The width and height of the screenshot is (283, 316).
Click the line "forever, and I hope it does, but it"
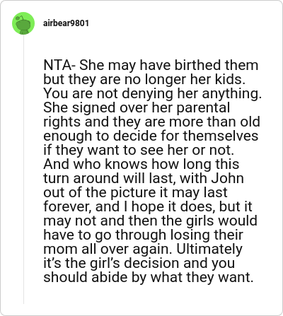point(148,206)
